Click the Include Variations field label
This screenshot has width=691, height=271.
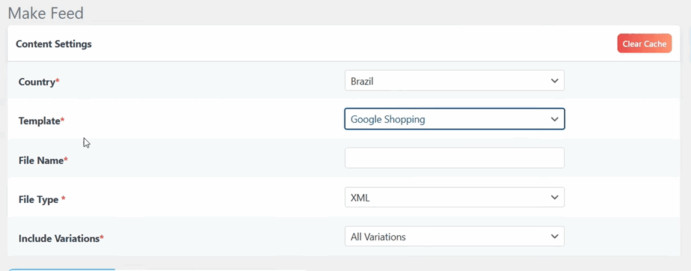59,238
